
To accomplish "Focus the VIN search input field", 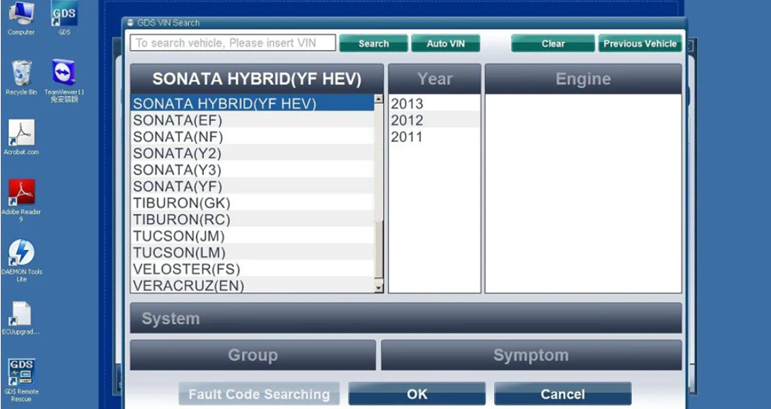I will (x=233, y=43).
